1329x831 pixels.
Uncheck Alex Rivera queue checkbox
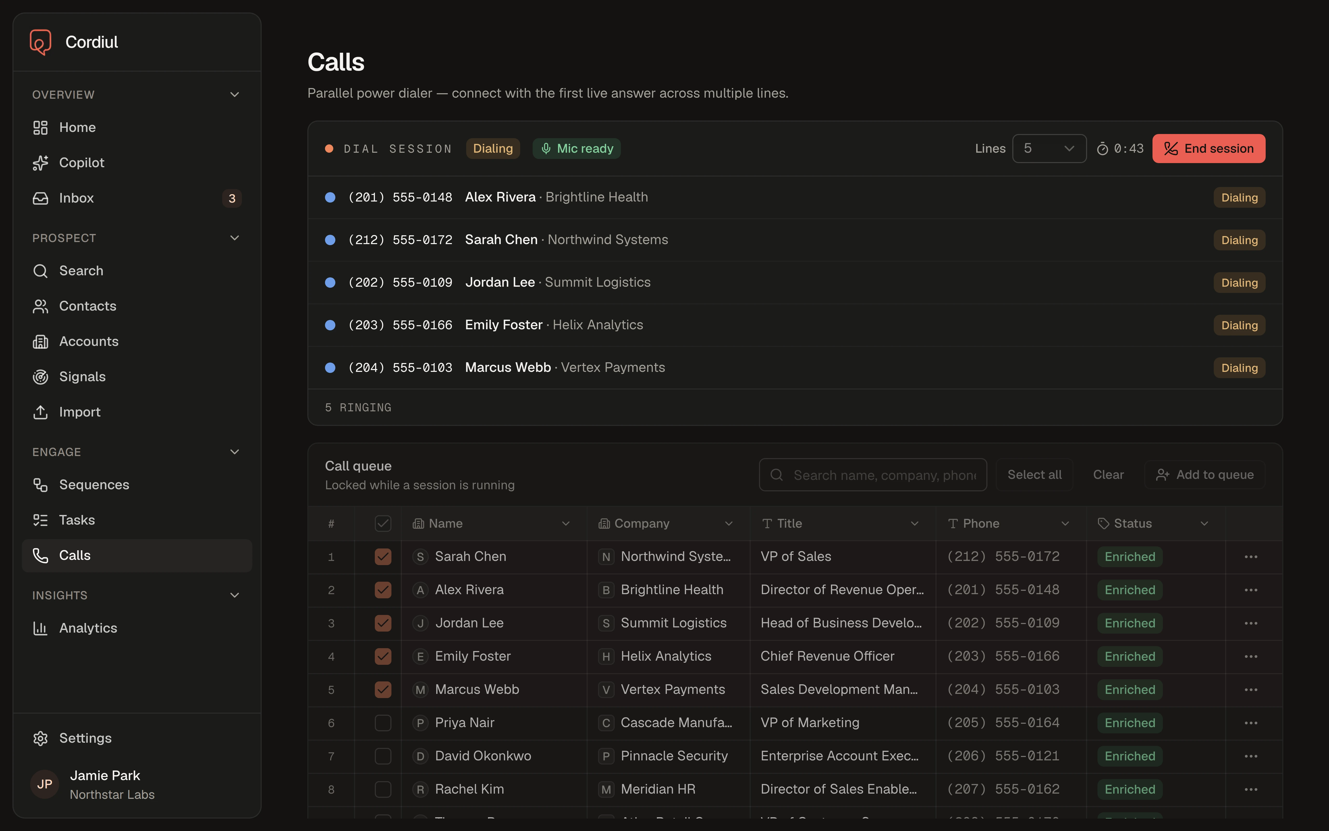tap(383, 590)
